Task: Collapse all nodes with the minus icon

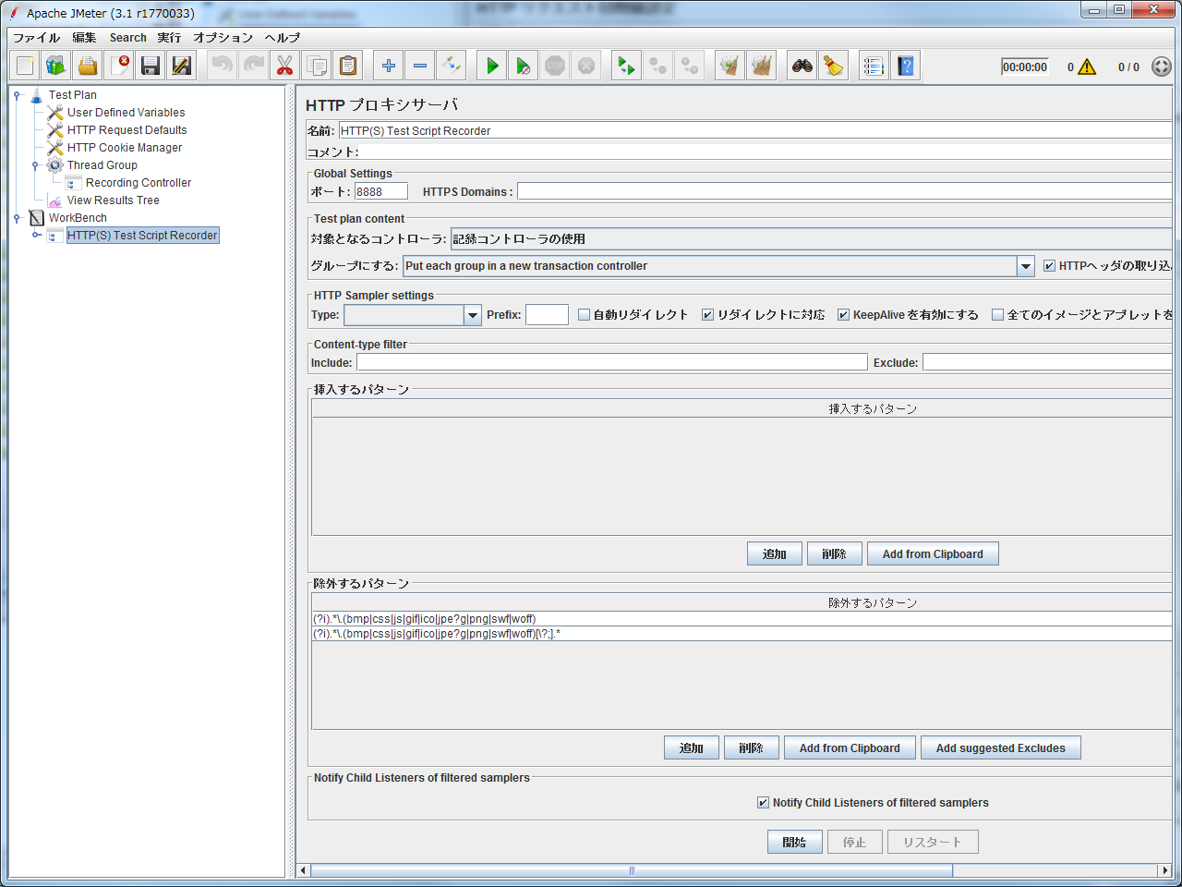Action: click(x=420, y=66)
